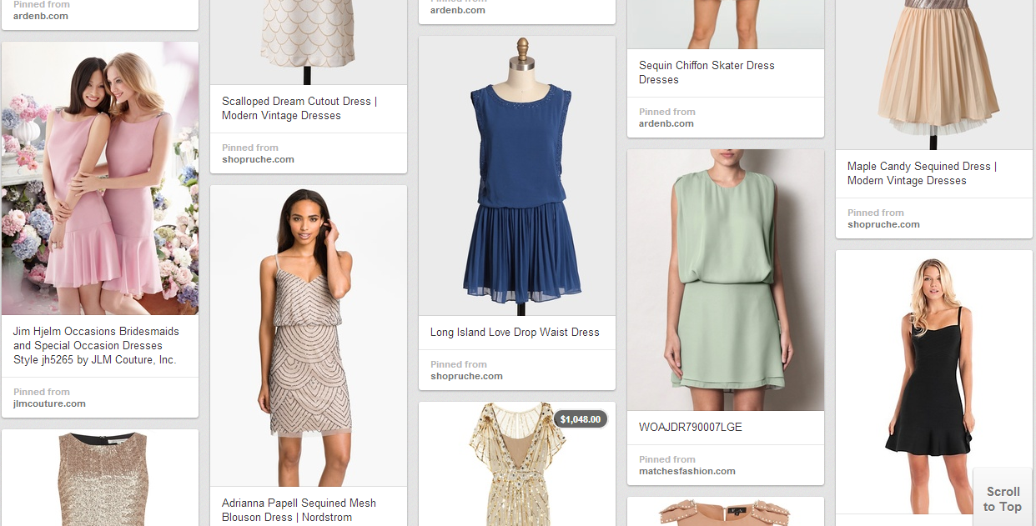The height and width of the screenshot is (526, 1036).
Task: Open the gold sequined top image at bottom left
Action: pyautogui.click(x=100, y=479)
